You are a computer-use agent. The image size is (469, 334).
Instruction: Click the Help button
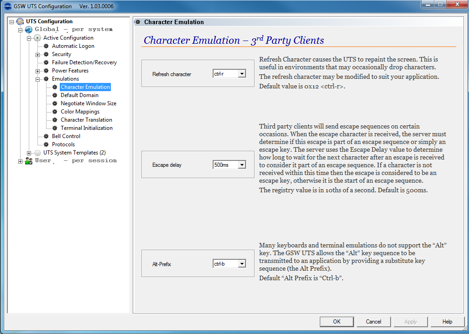tap(448, 321)
